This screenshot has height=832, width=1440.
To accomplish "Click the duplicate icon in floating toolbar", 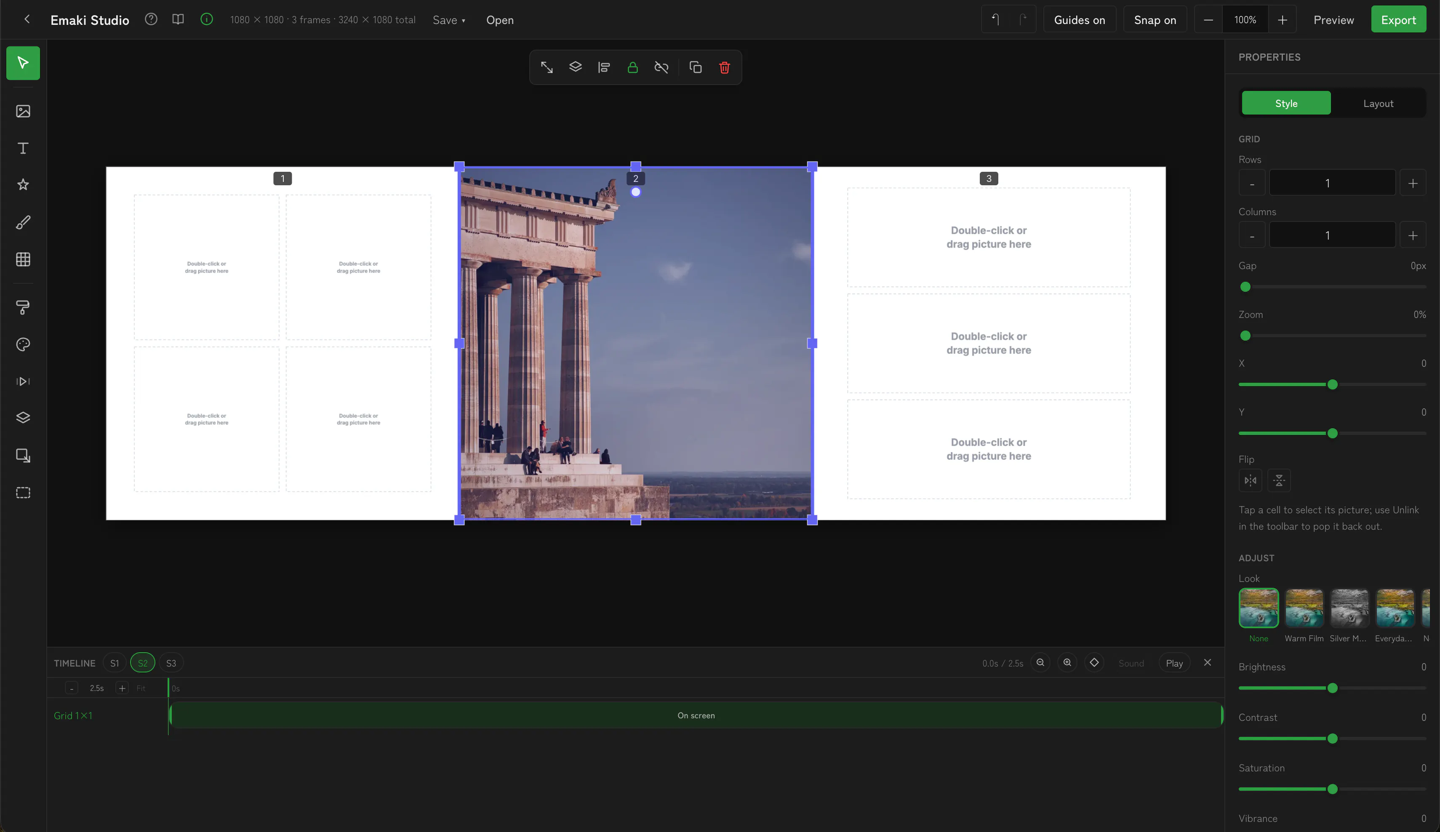I will point(696,67).
